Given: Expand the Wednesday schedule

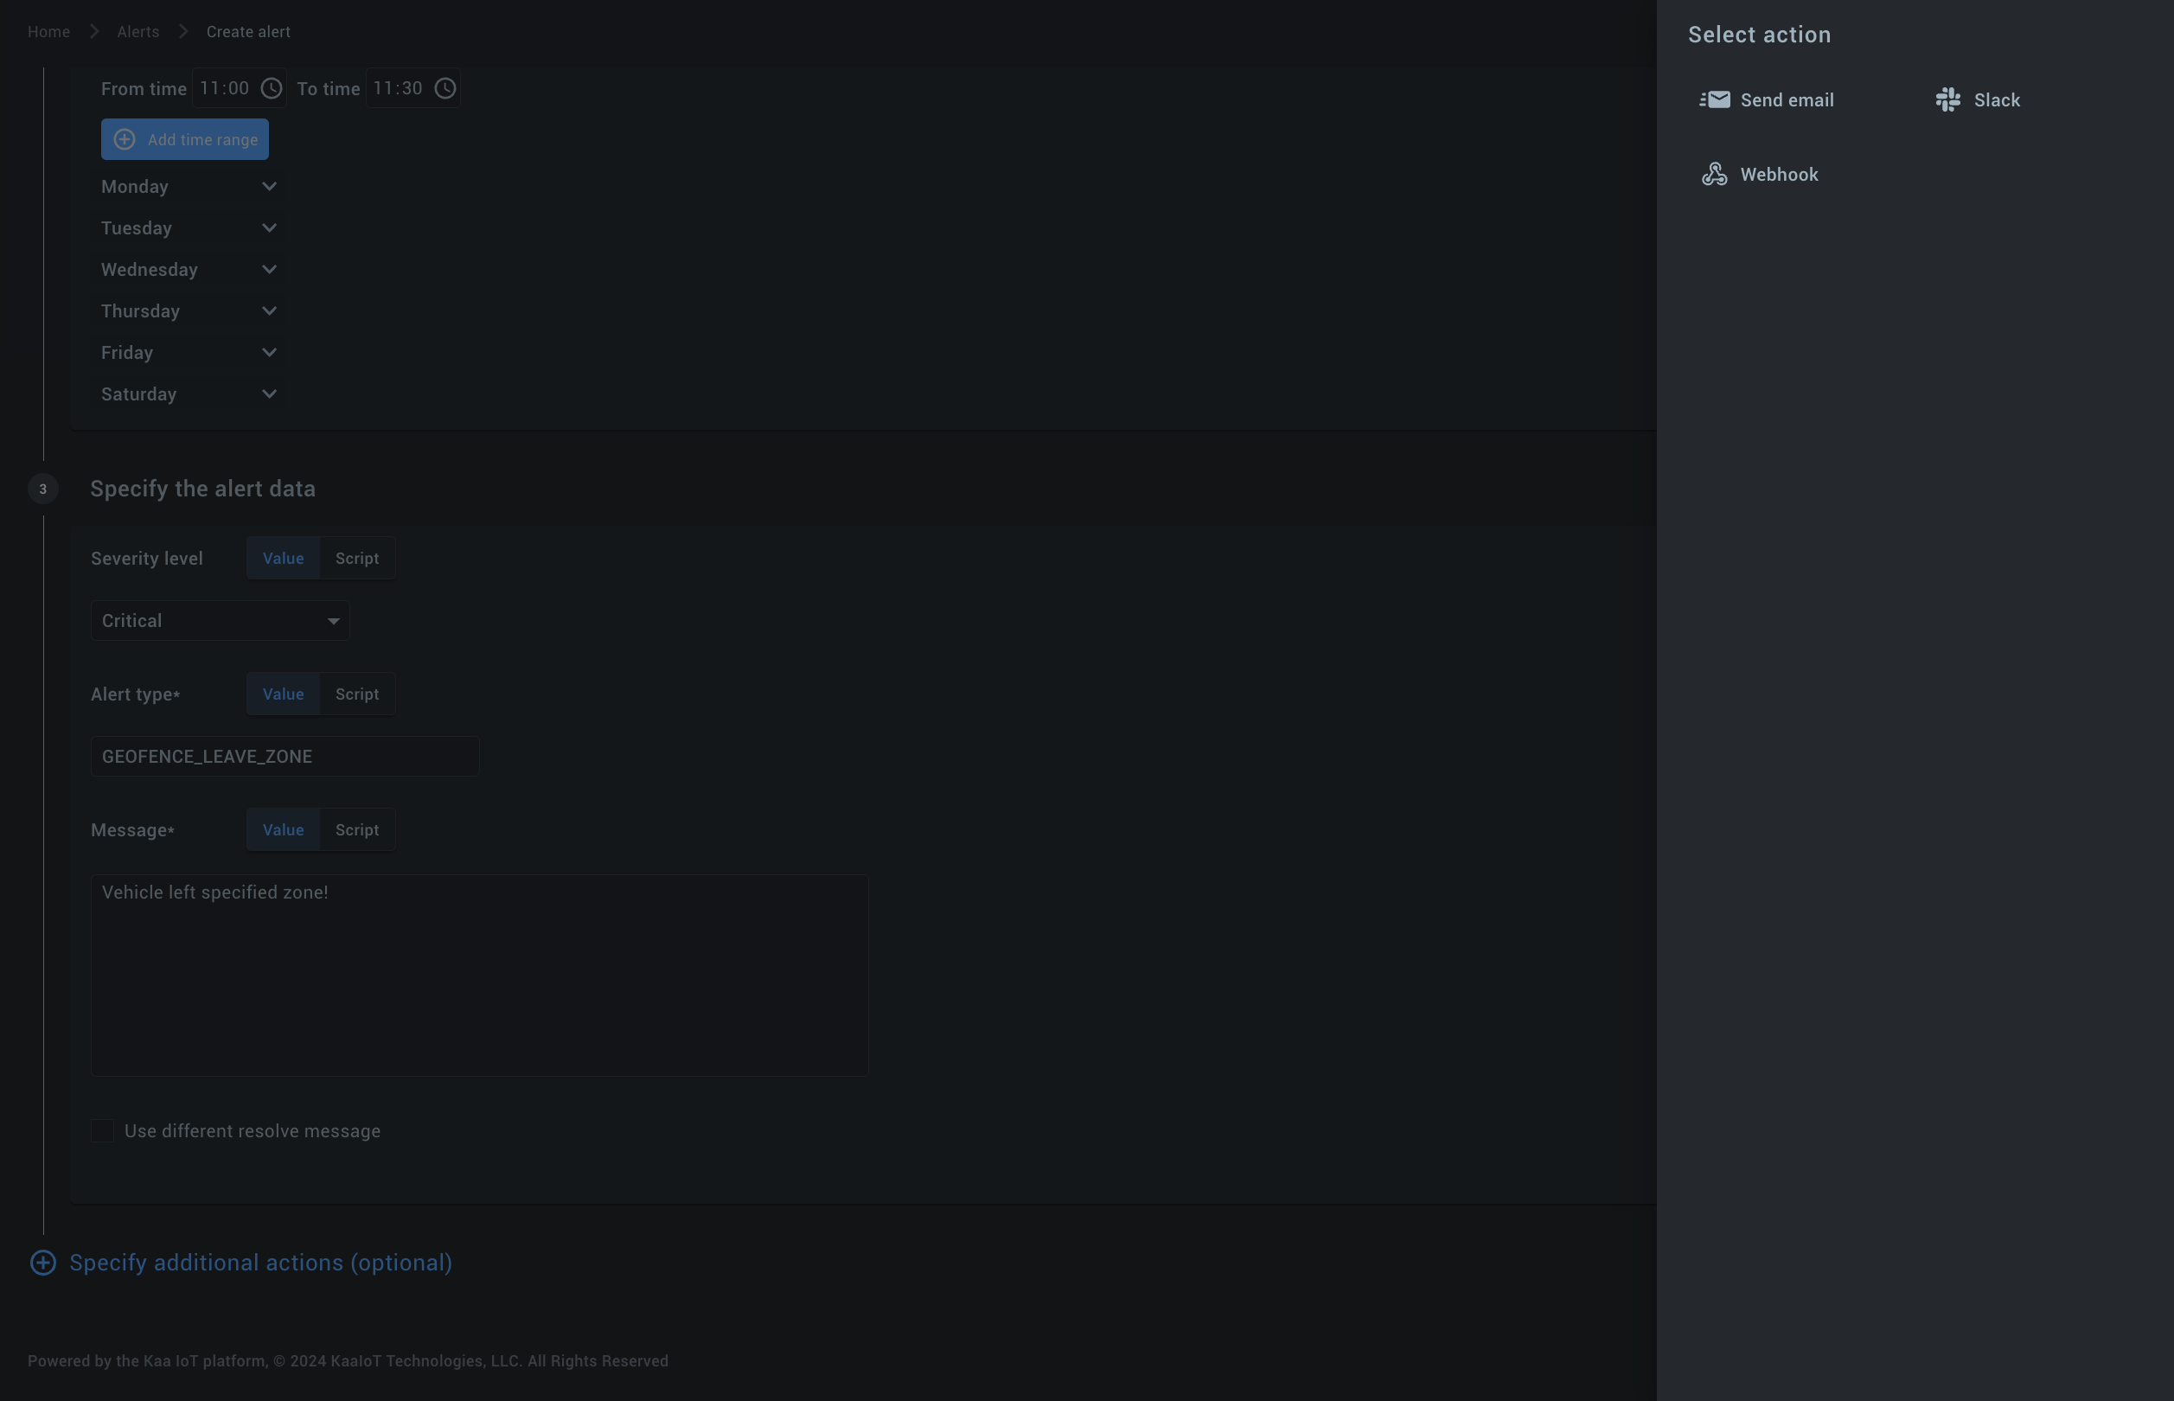Looking at the screenshot, I should 189,270.
